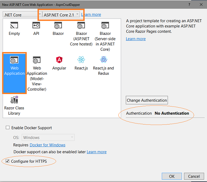Open Learn more link under template description
Screen dimensions: 207x182
[x=136, y=39]
